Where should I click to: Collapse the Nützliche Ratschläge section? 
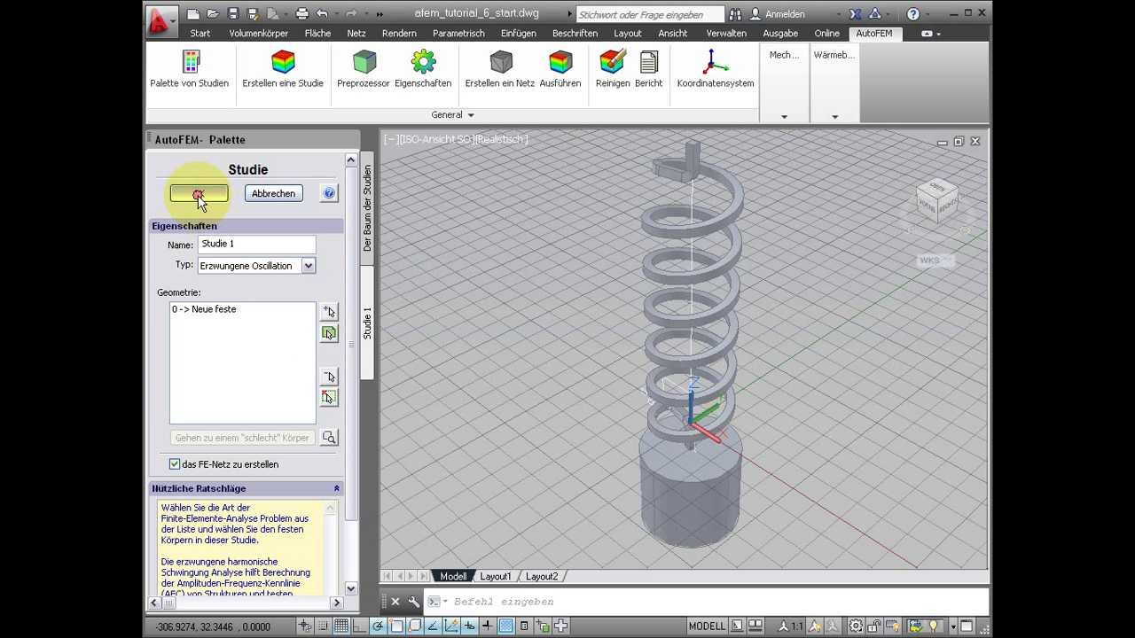click(x=337, y=488)
